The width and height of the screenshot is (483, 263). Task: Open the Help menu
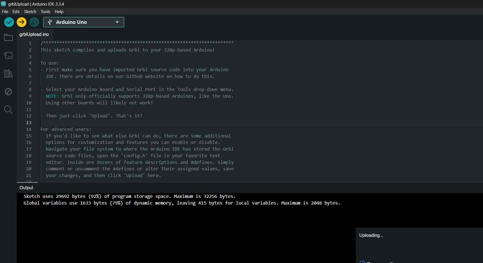59,12
